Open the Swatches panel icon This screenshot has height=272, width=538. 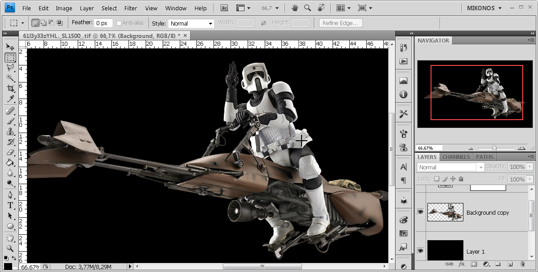pos(404,233)
